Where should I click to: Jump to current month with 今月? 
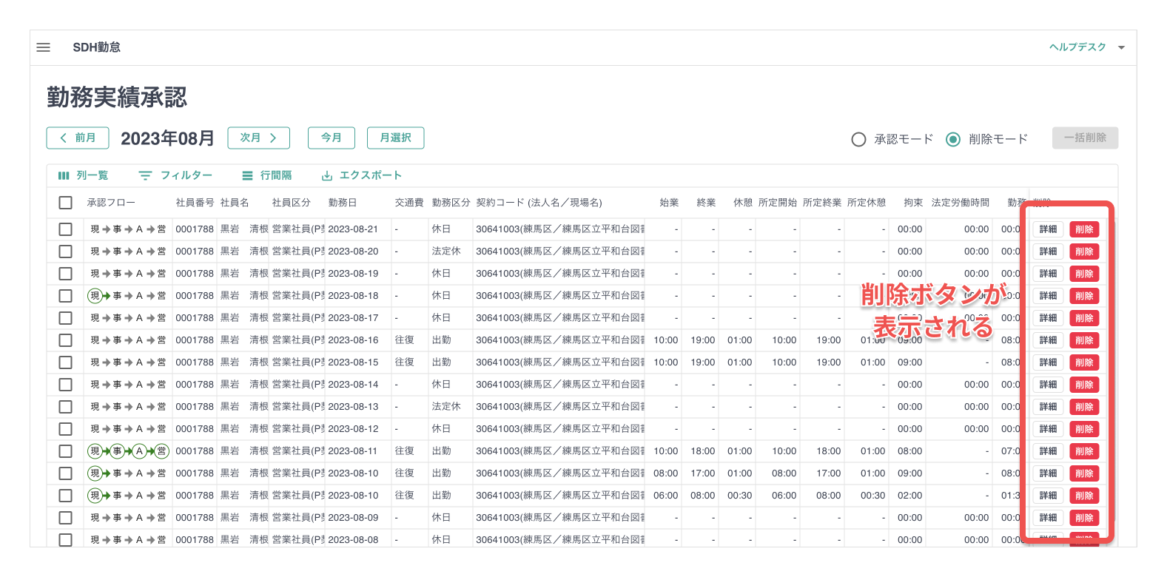coord(331,138)
